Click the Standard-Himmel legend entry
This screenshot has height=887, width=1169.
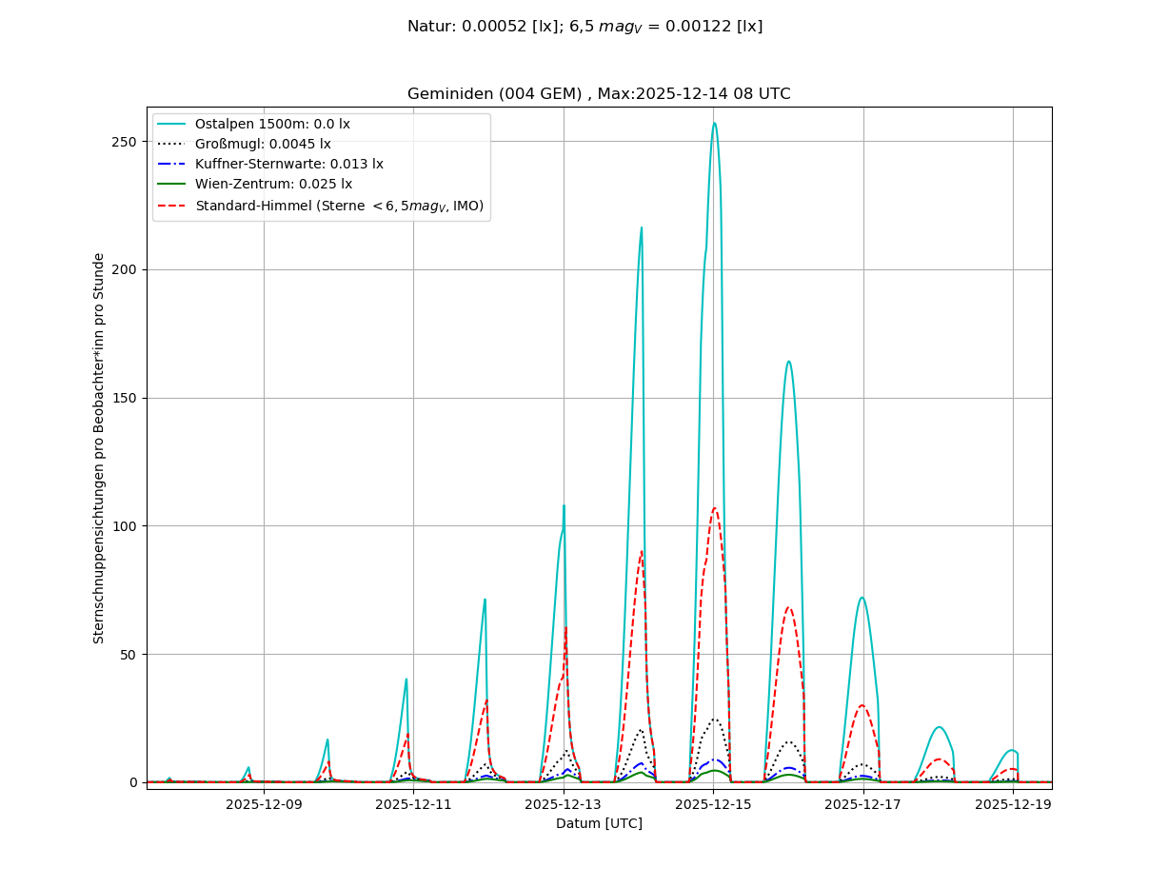click(339, 206)
